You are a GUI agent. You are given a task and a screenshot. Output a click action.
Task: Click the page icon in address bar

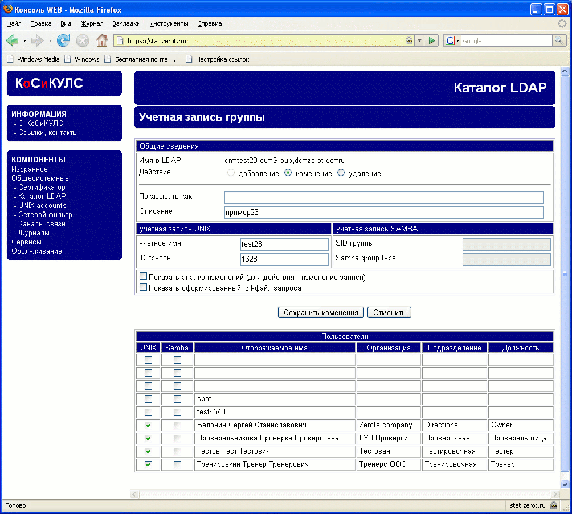click(x=120, y=41)
